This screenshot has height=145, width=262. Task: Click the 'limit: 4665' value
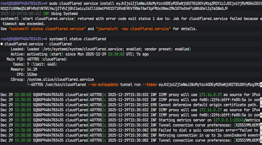[44, 64]
